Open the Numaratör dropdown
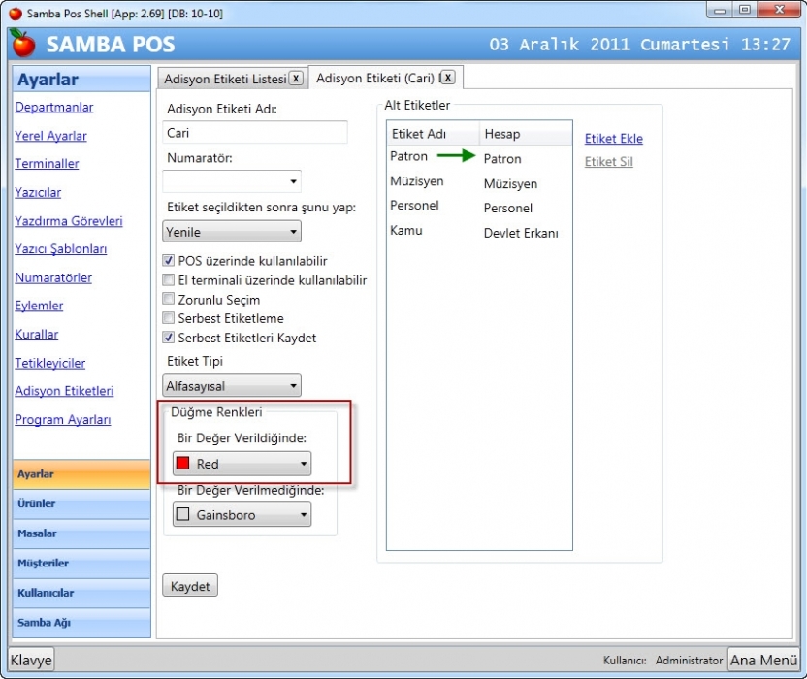 pyautogui.click(x=232, y=181)
